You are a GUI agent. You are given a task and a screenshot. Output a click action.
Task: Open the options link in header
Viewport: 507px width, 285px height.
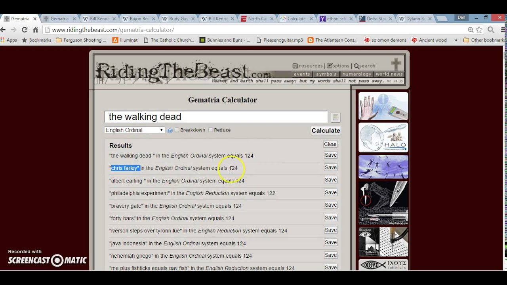(x=338, y=66)
